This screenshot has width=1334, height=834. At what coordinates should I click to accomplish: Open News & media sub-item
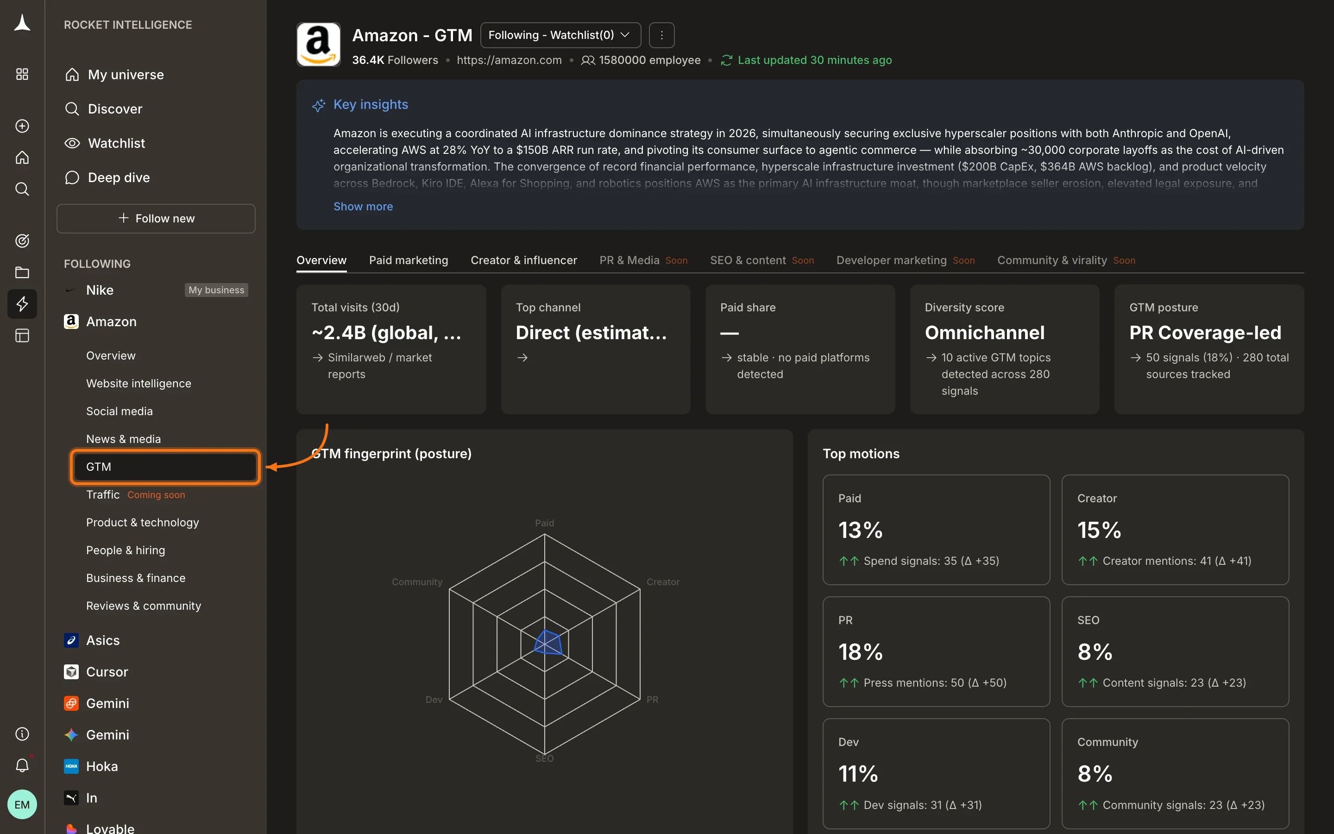tap(124, 439)
